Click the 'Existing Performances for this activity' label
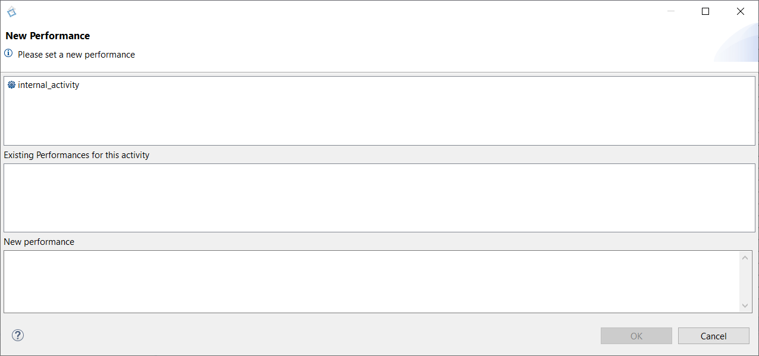759x356 pixels. (77, 155)
